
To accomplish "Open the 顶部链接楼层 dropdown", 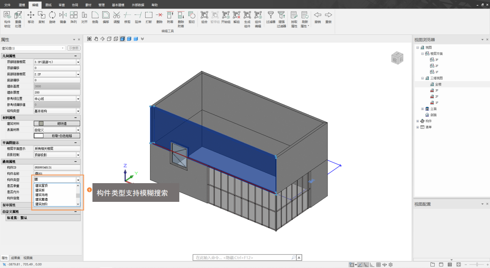I will 78,62.
